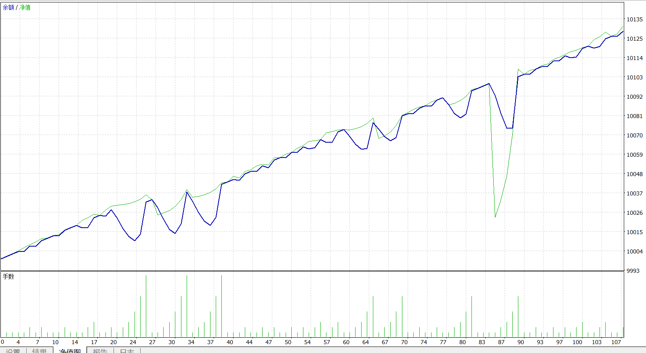Image resolution: width=646 pixels, height=353 pixels.
Task: Click the lowest point of the green equity drawdown
Action: (495, 217)
